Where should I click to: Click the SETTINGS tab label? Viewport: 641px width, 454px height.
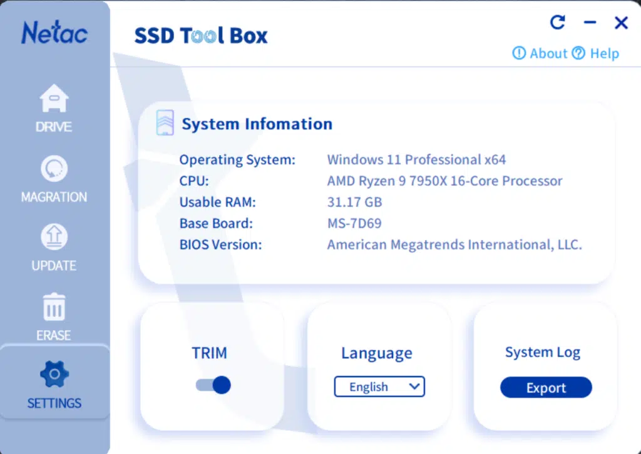coord(54,403)
